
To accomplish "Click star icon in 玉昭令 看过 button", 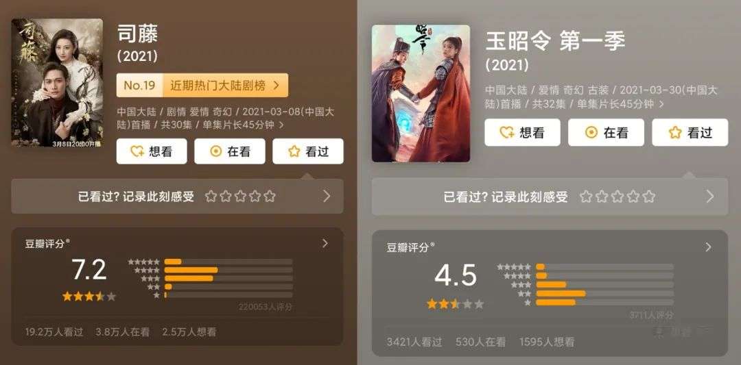I will coord(675,133).
